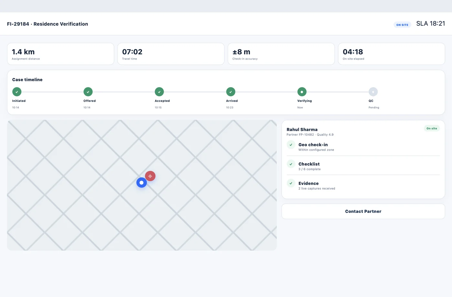452x297 pixels.
Task: Click the Geo check-in green check icon
Action: click(291, 145)
